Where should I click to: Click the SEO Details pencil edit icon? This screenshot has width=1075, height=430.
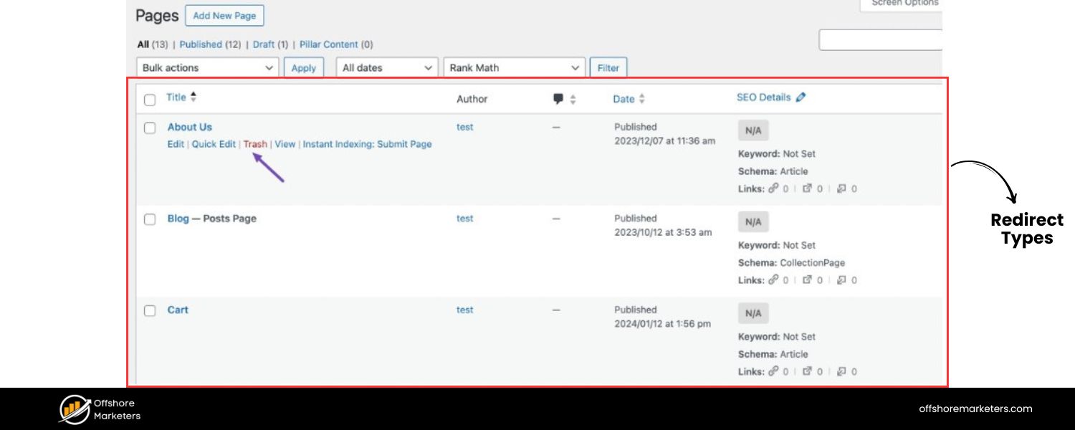point(801,97)
